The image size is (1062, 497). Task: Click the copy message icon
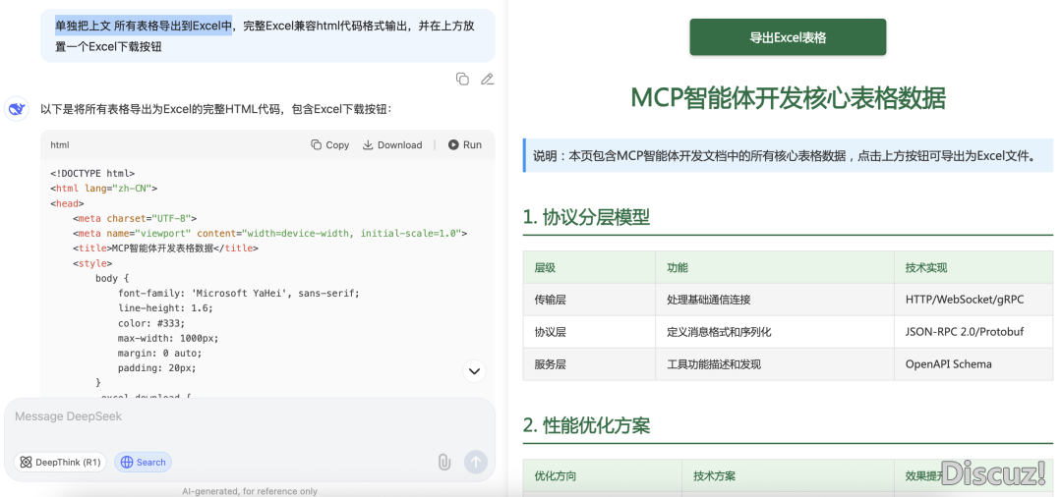462,80
